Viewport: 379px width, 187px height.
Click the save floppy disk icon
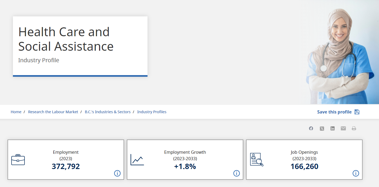coord(357,112)
